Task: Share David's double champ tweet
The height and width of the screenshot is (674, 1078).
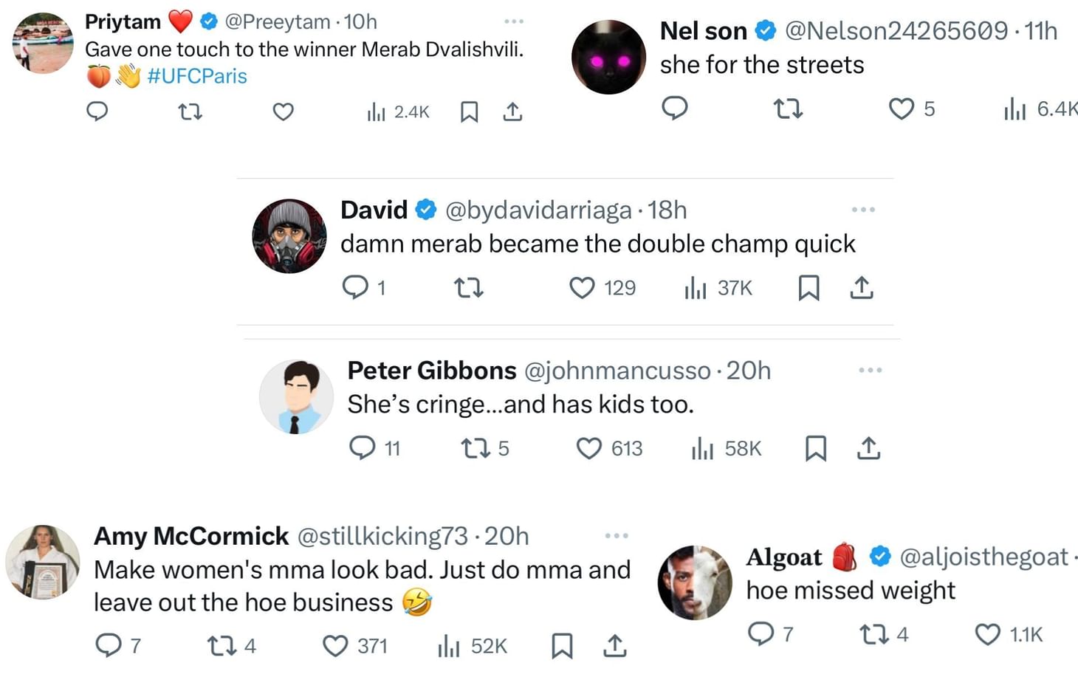Action: coord(861,287)
